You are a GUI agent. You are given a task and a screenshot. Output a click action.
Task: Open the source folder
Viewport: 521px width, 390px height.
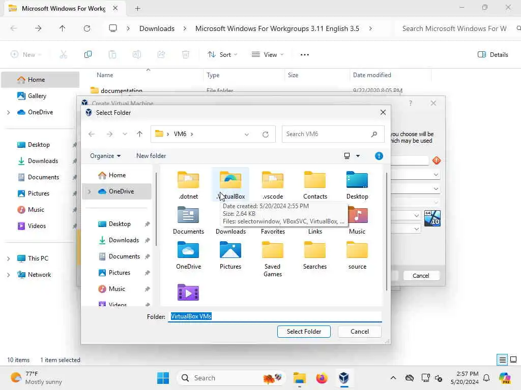point(357,255)
